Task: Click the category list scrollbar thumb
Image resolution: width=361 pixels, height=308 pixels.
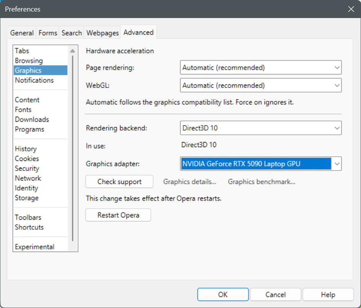Action: point(72,148)
